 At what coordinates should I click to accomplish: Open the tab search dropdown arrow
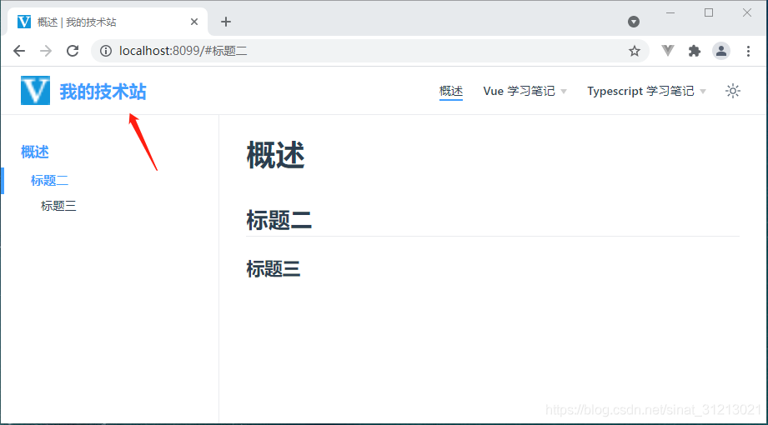pyautogui.click(x=634, y=22)
